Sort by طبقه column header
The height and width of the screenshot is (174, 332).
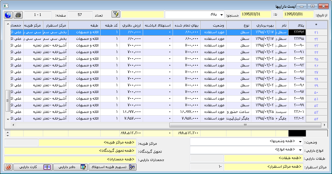(84, 25)
